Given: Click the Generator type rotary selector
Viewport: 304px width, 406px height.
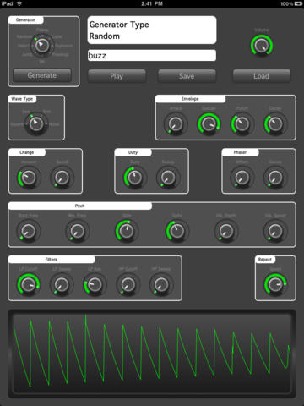Looking at the screenshot, I should [x=42, y=45].
